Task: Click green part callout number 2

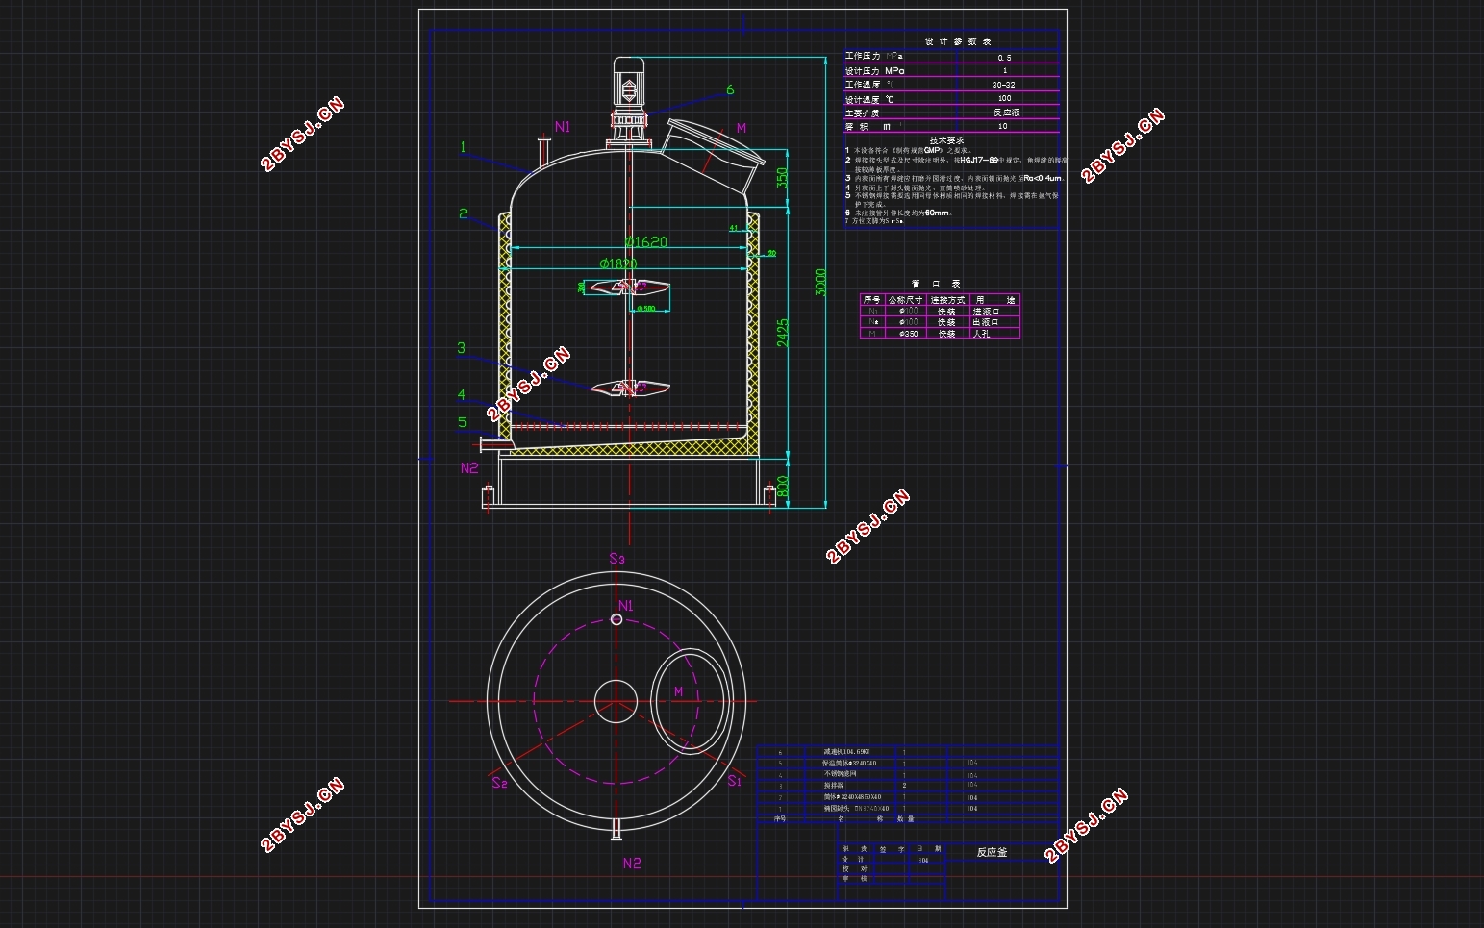Action: click(463, 213)
